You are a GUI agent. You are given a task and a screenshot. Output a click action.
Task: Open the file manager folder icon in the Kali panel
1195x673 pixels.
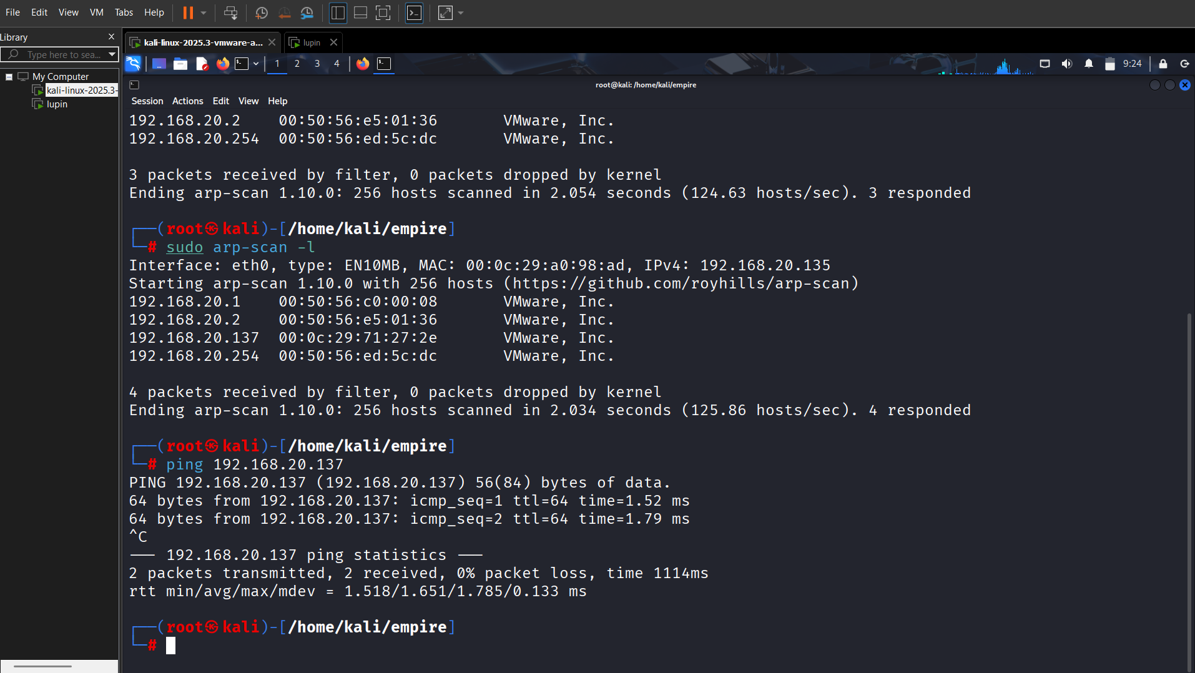[180, 64]
